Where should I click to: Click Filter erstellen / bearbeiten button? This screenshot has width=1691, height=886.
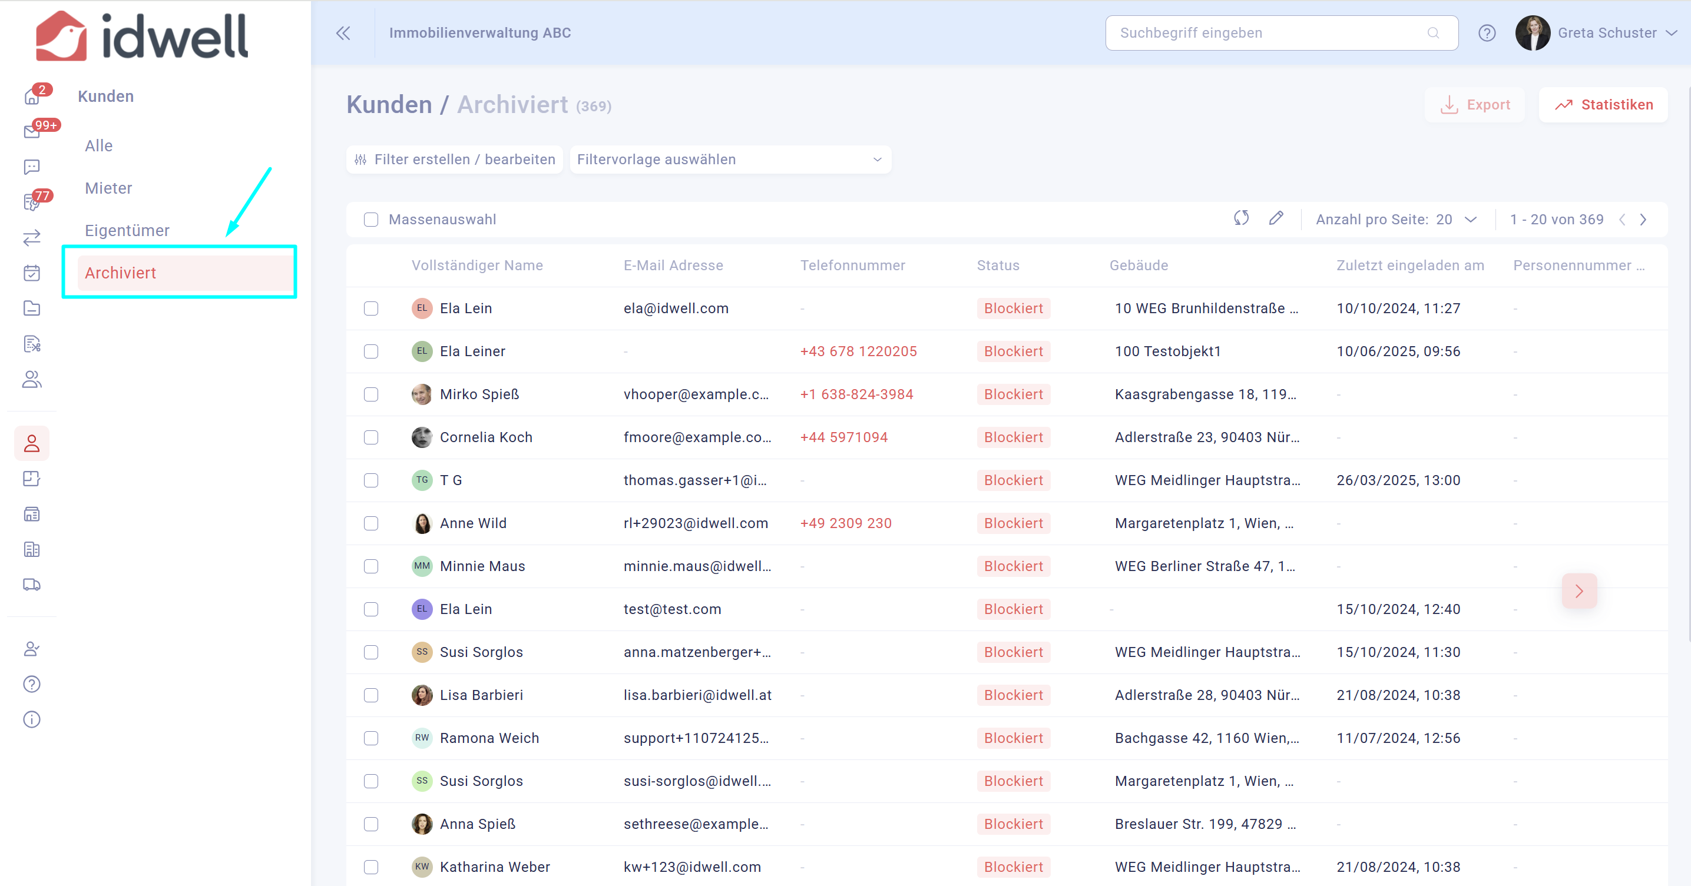pyautogui.click(x=454, y=160)
